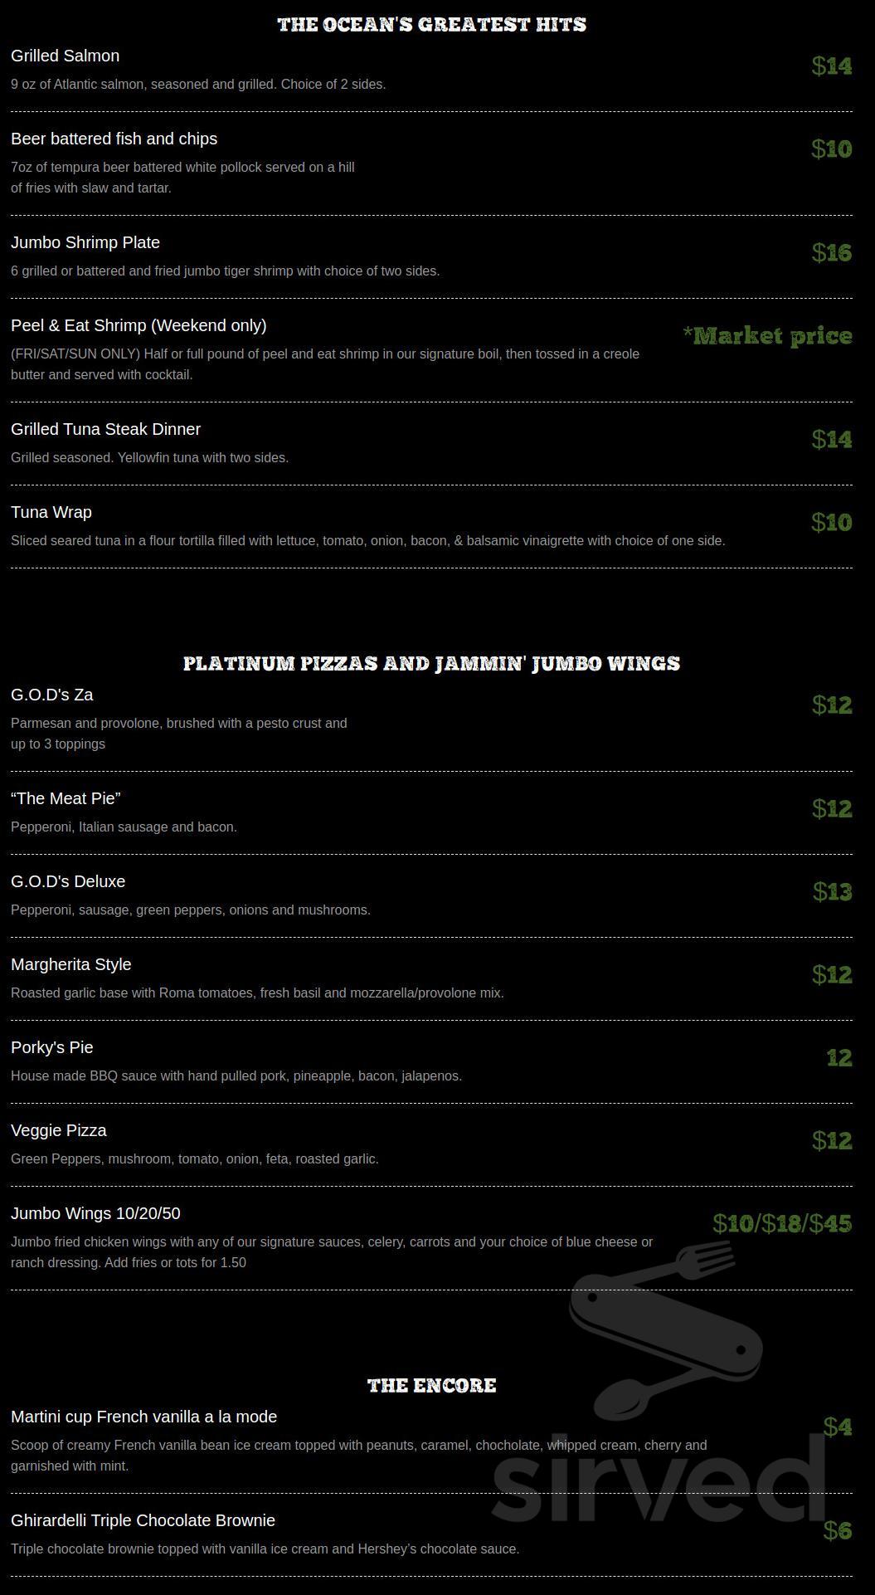Open "The Meat Pie" pizza item
This screenshot has height=1595, width=875.
tap(66, 798)
